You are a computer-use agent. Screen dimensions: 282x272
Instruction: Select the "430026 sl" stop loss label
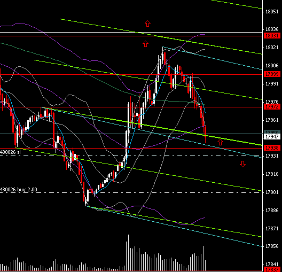click(x=10, y=152)
